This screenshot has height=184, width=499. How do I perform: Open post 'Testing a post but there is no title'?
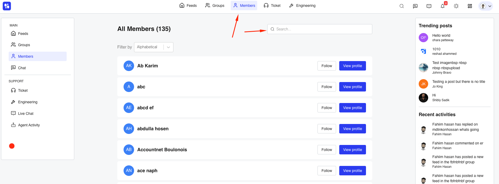pyautogui.click(x=459, y=82)
